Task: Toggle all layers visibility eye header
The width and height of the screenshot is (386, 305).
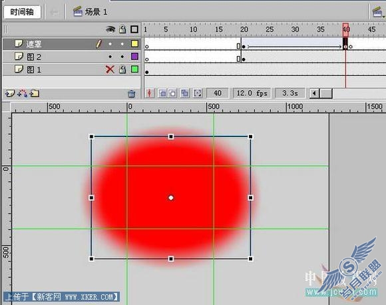Action: tap(110, 29)
